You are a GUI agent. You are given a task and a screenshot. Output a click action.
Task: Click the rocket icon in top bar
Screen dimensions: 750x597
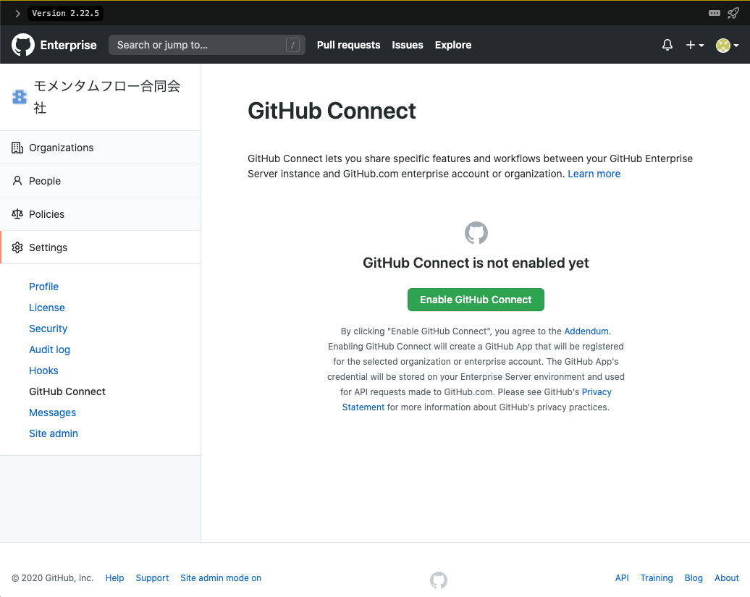pos(733,13)
